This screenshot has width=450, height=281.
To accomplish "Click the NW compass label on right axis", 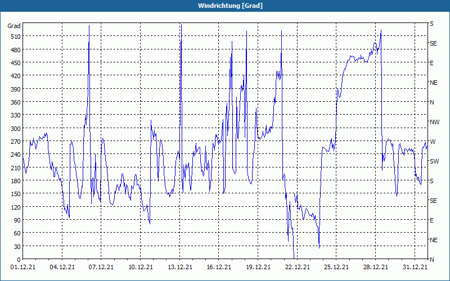I will tap(434, 122).
